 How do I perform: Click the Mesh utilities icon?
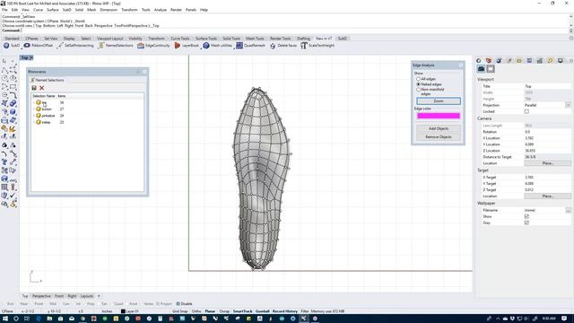(206, 46)
